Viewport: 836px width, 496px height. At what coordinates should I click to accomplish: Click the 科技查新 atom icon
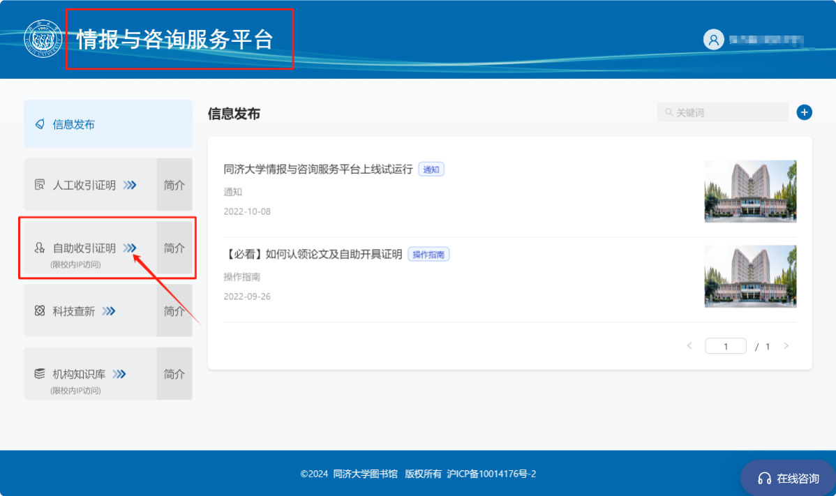click(x=40, y=311)
